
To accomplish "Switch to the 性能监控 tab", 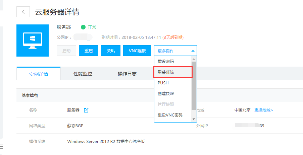I will coord(83,74).
